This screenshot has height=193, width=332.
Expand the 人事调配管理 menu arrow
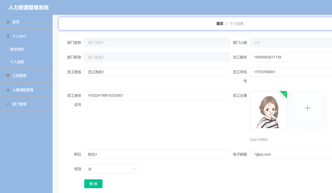point(47,89)
